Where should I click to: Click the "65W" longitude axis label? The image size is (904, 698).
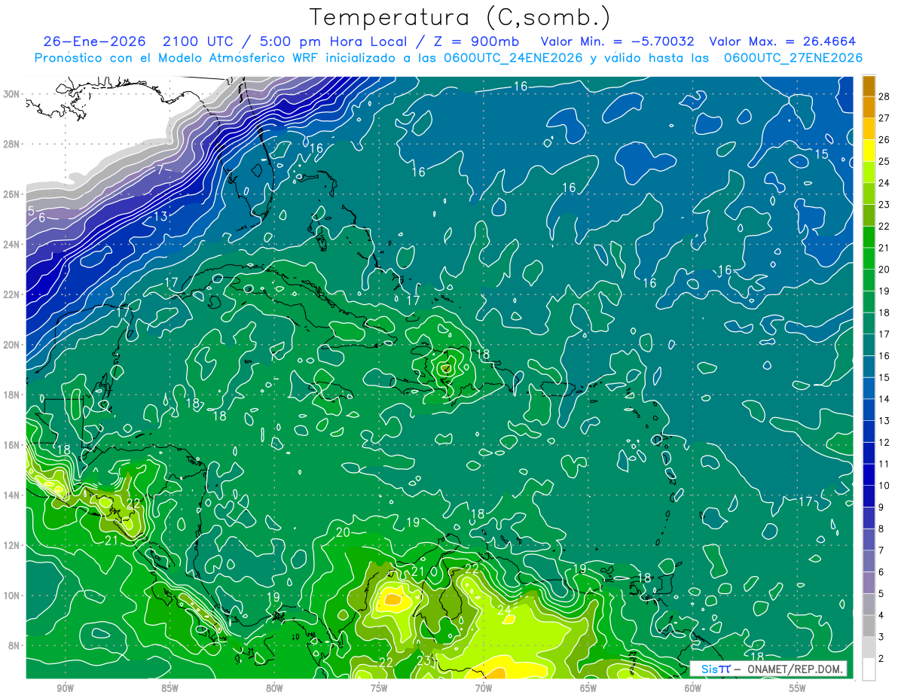(588, 688)
